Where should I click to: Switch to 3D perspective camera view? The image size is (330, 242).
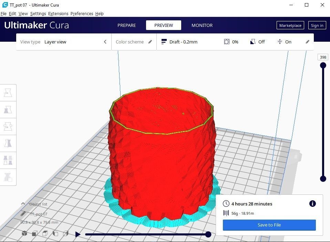(x=24, y=233)
